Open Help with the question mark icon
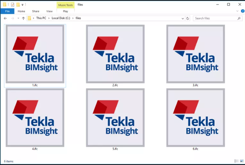245x165 pixels. pyautogui.click(x=243, y=11)
